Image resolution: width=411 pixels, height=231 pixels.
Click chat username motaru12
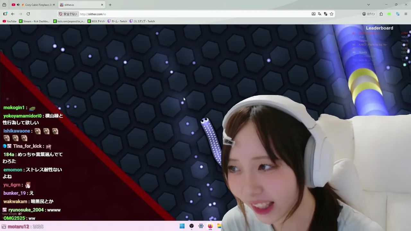(19, 227)
